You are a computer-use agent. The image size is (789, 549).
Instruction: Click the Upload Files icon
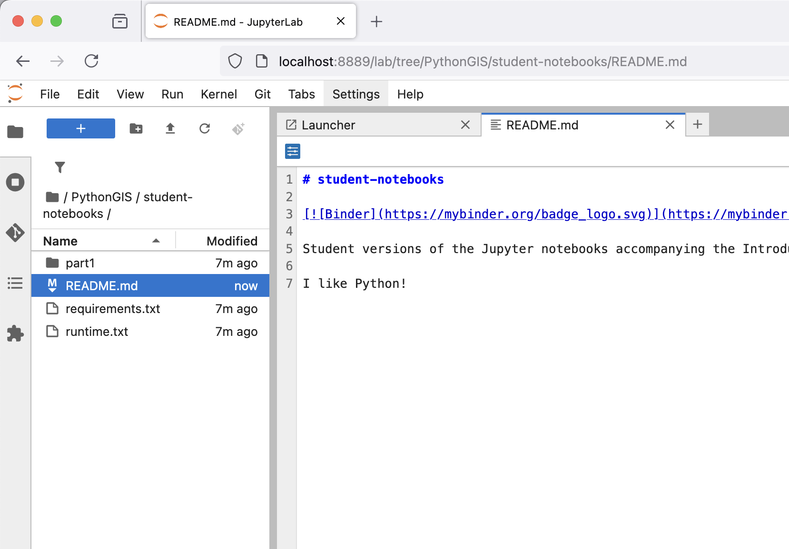coord(170,128)
